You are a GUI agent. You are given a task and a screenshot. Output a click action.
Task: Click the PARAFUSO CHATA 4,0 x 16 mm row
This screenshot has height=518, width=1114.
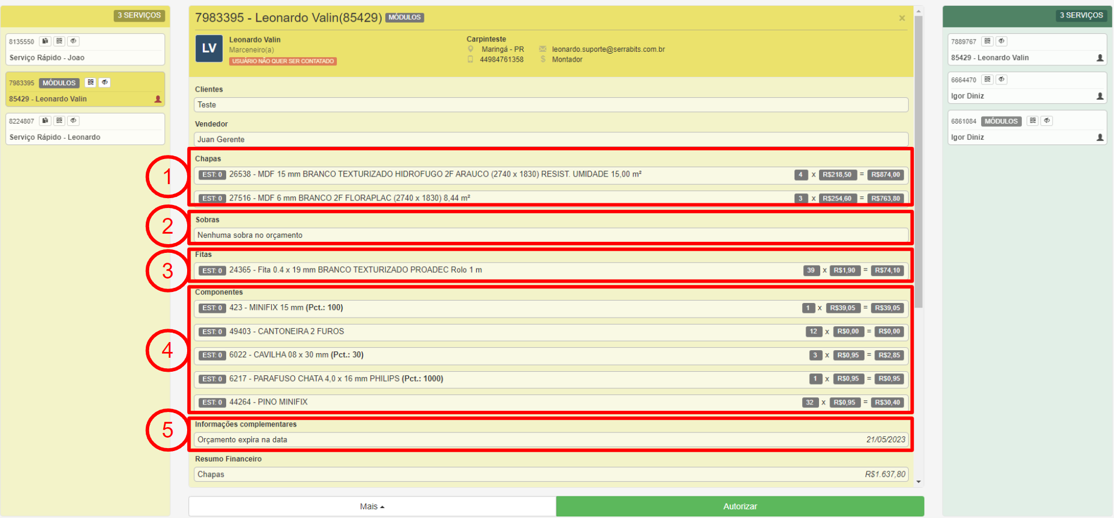(x=551, y=379)
